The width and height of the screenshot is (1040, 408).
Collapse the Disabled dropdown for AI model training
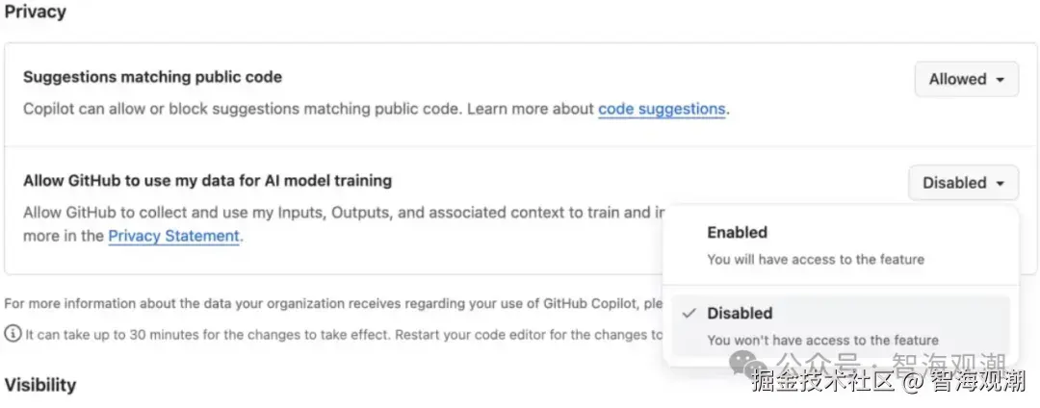[962, 183]
